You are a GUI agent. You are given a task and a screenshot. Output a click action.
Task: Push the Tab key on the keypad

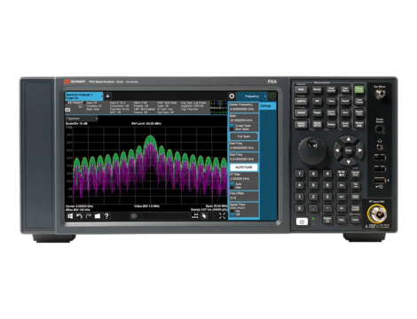pos(355,185)
